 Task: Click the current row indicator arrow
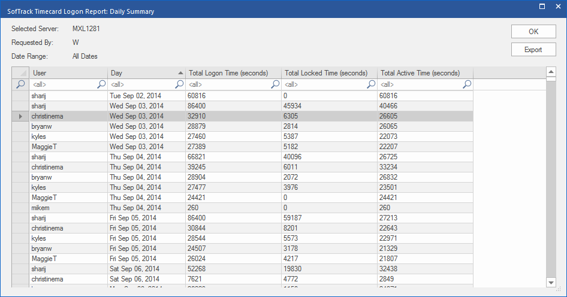click(21, 116)
